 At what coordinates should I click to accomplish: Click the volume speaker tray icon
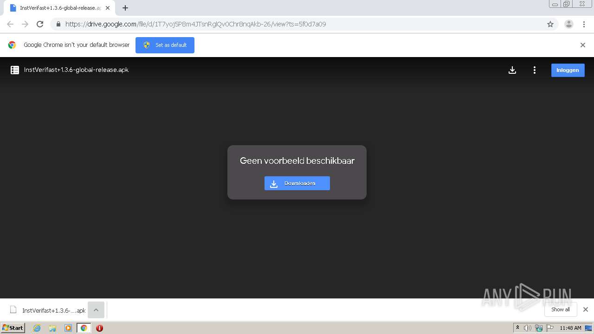[x=528, y=328]
